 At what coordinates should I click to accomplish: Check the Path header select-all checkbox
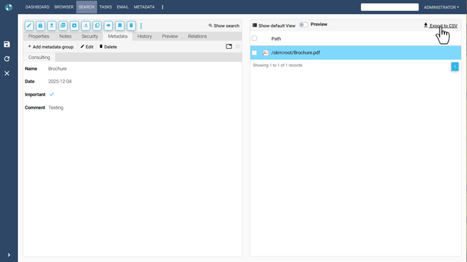coord(254,38)
